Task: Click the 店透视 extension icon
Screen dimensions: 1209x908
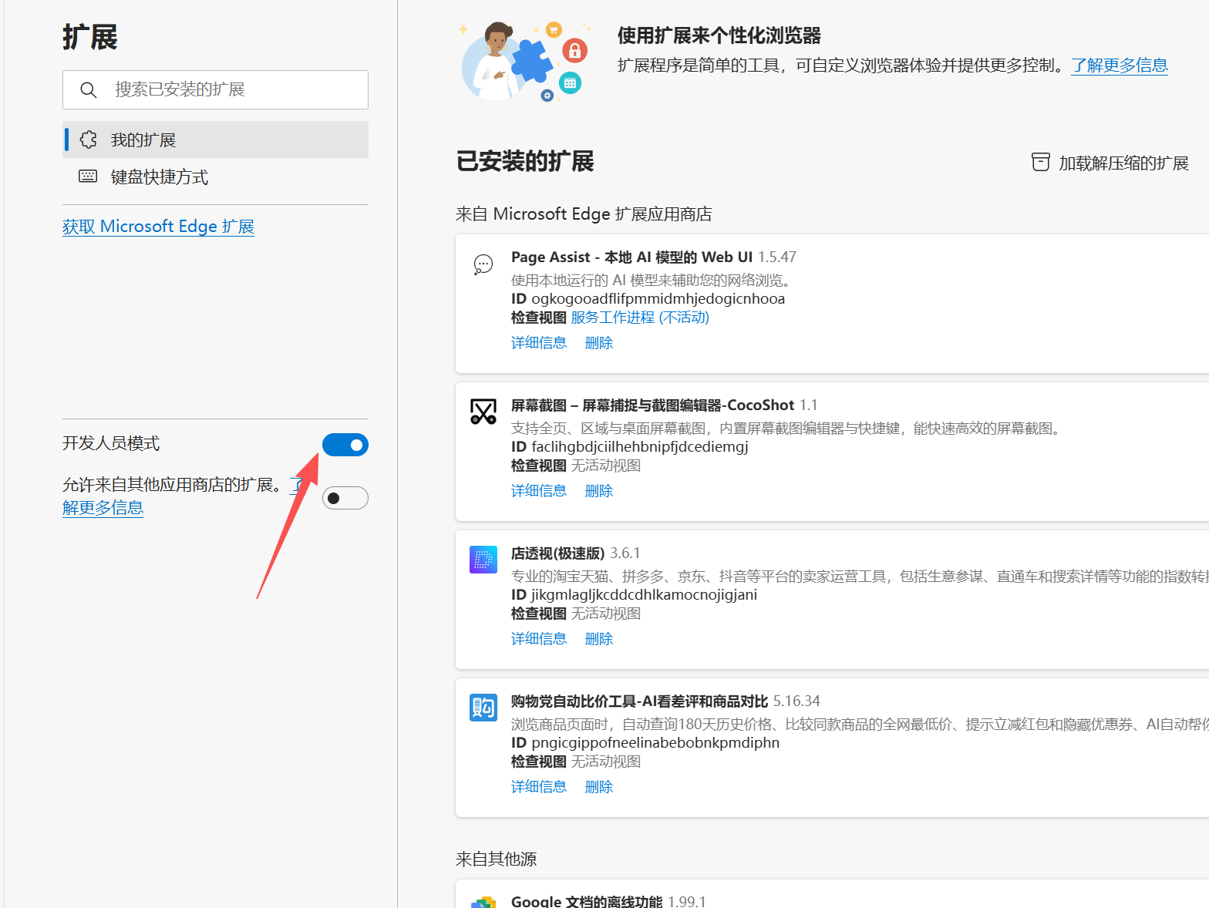Action: [483, 560]
